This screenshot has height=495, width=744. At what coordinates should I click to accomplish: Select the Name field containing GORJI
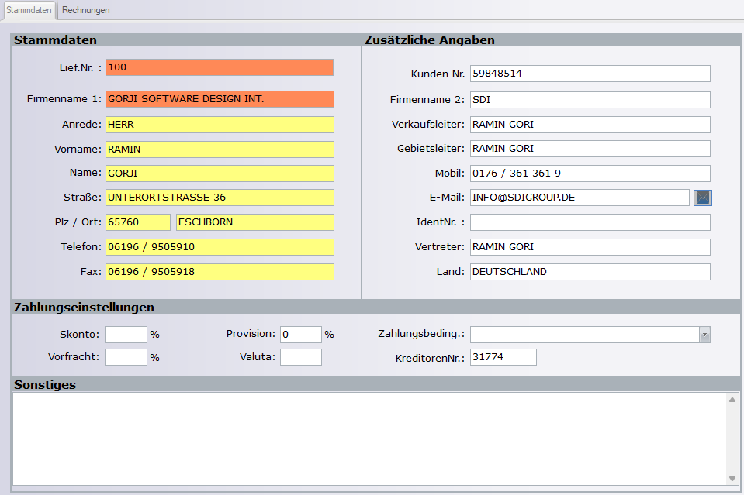tap(220, 174)
